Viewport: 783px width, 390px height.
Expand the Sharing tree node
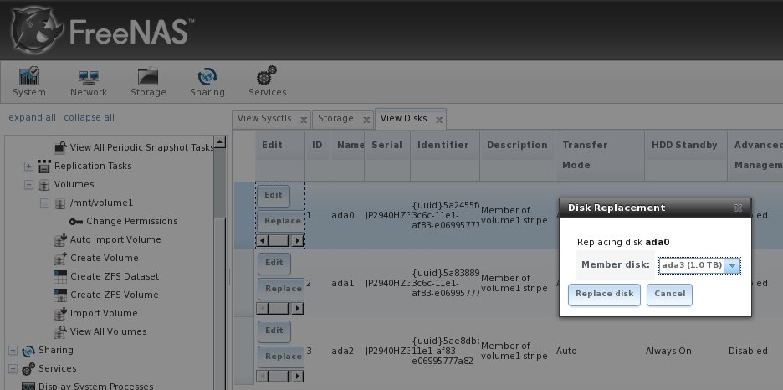point(13,351)
